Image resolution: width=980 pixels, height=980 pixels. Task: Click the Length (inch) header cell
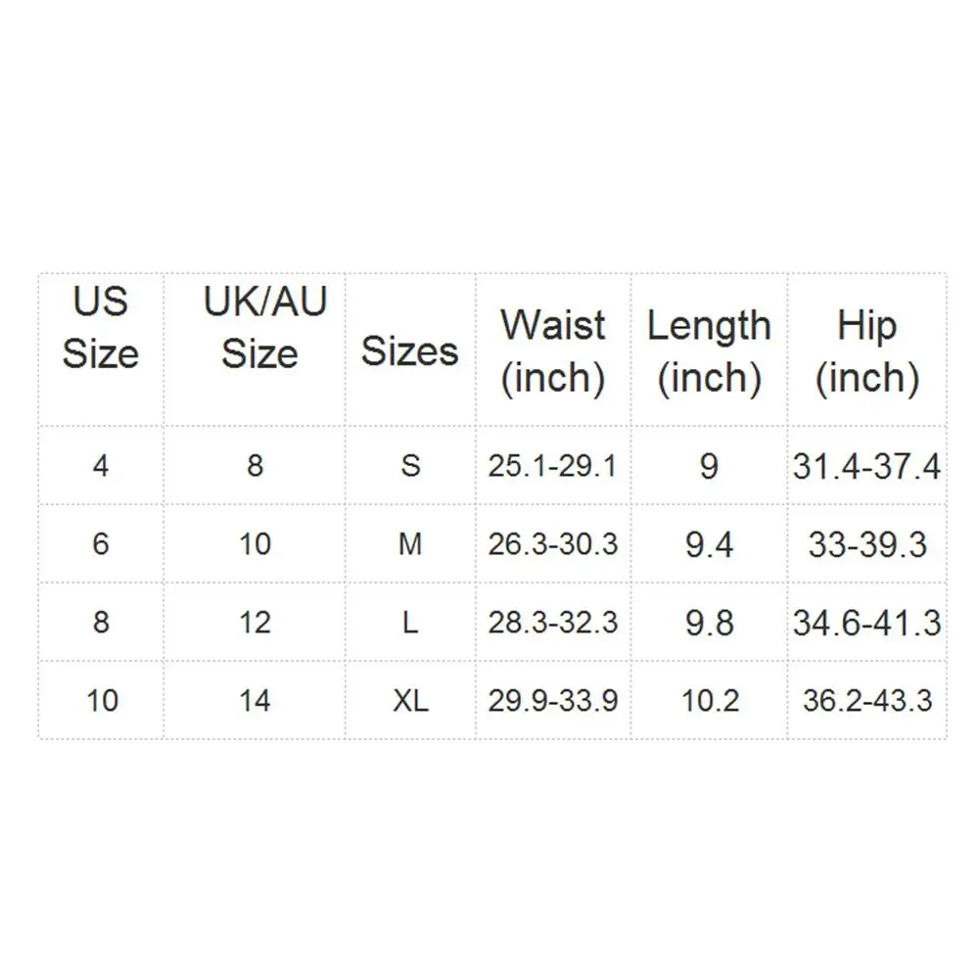tap(710, 351)
